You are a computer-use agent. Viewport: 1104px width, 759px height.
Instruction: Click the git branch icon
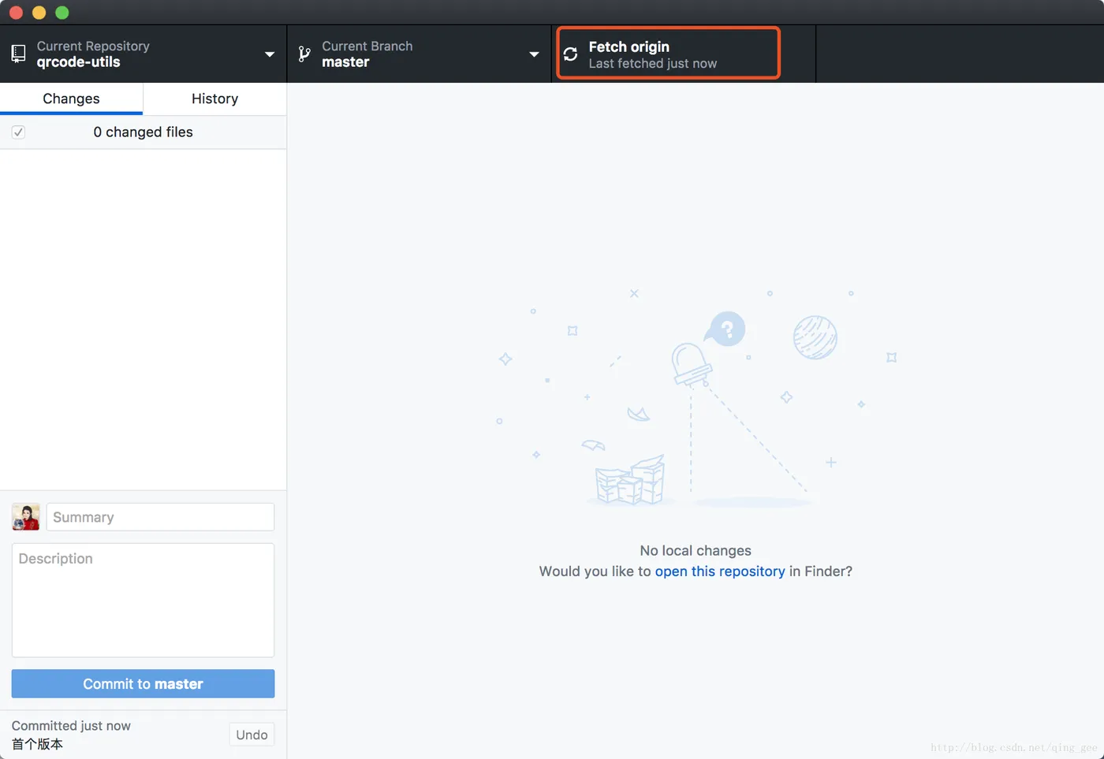point(304,54)
